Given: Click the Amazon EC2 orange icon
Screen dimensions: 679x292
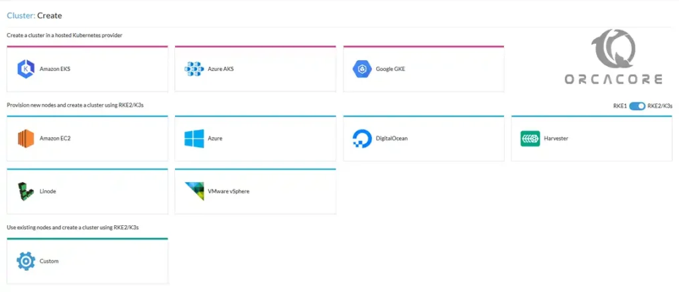Looking at the screenshot, I should pos(26,139).
